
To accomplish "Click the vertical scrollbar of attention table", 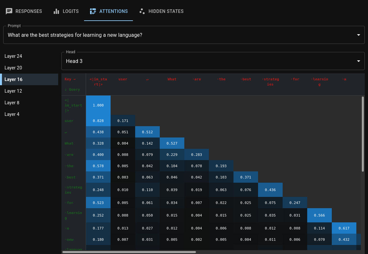I will 363,134.
